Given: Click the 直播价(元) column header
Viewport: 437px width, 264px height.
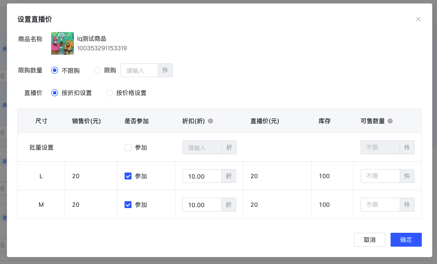Looking at the screenshot, I should pyautogui.click(x=265, y=121).
